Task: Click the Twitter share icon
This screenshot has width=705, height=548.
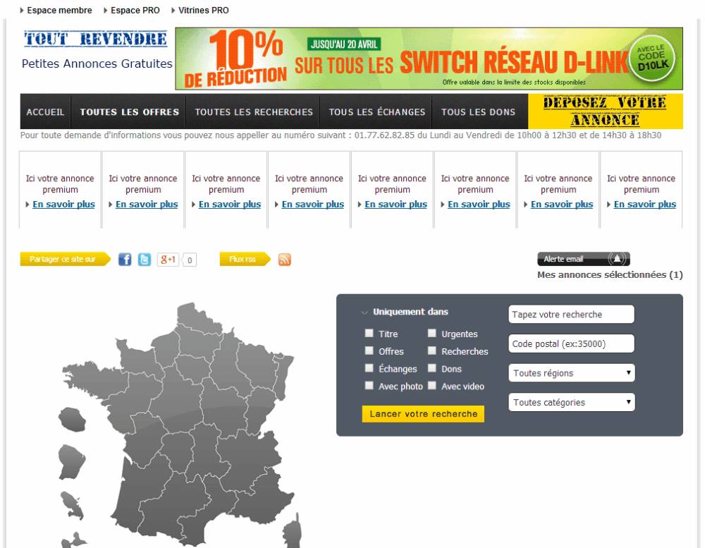Action: [x=145, y=260]
